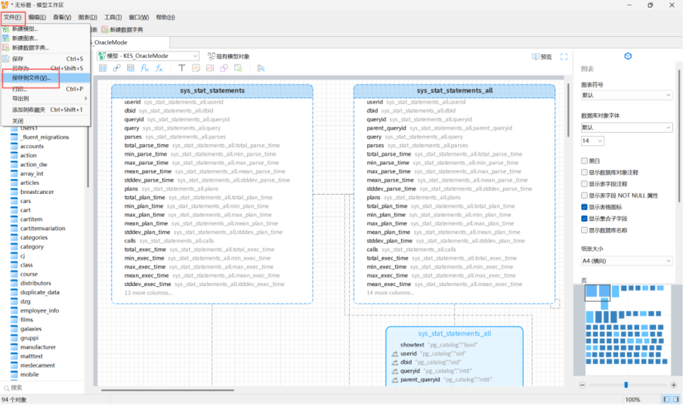Click the 预览 preview button
Image resolution: width=683 pixels, height=406 pixels.
pos(542,57)
